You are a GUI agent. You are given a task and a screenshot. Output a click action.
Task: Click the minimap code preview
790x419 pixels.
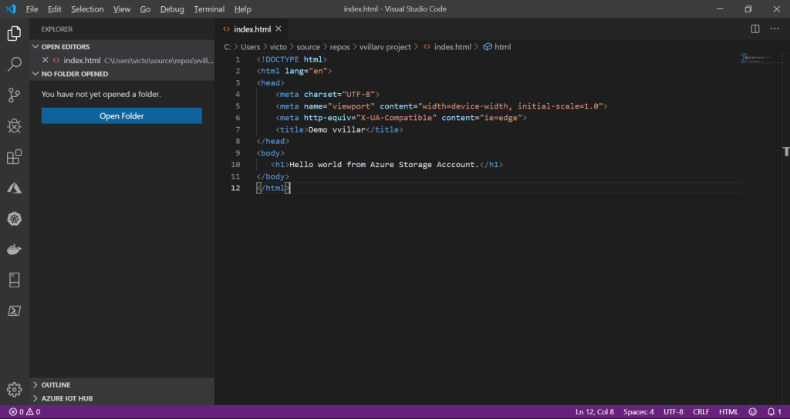click(760, 59)
